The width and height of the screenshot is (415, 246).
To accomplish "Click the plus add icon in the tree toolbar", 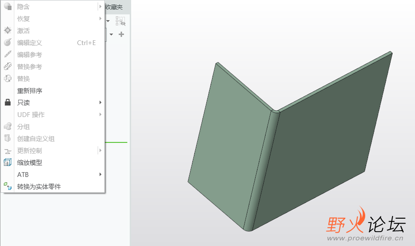I will tap(121, 34).
